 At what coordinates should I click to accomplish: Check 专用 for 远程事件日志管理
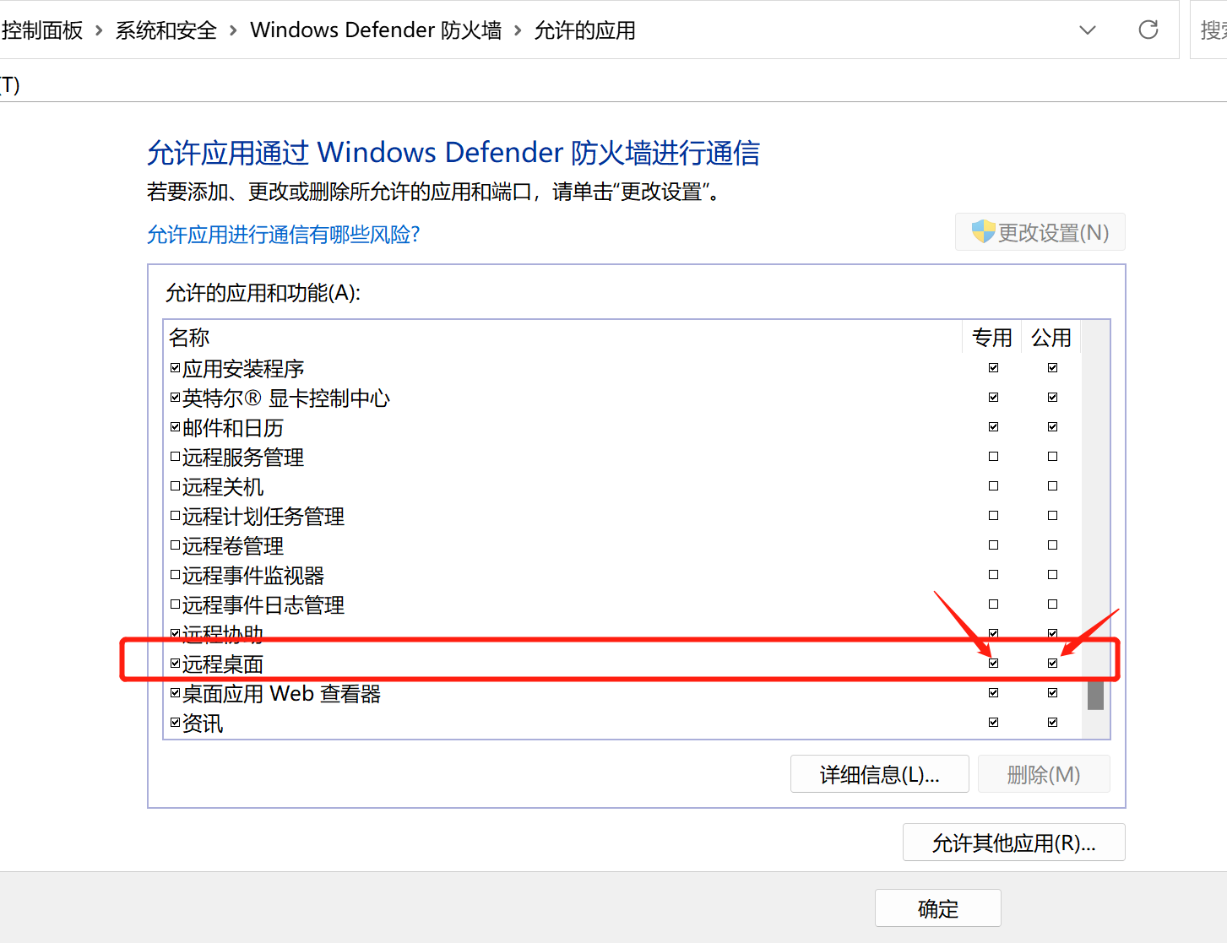993,604
